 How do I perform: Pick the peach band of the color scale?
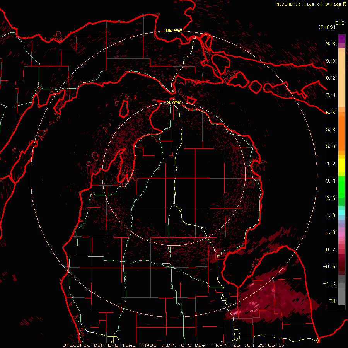coord(341,80)
